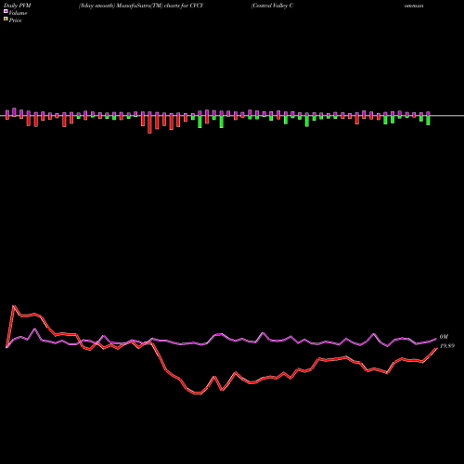The width and height of the screenshot is (464, 464).
Task: Click the Price legend color swatch
Action: point(6,19)
